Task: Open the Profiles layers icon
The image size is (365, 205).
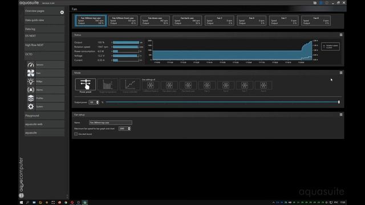Action: click(31, 98)
